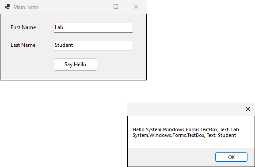This screenshot has height=167, width=255.
Task: Focus the First Name text box
Action: pos(93,28)
